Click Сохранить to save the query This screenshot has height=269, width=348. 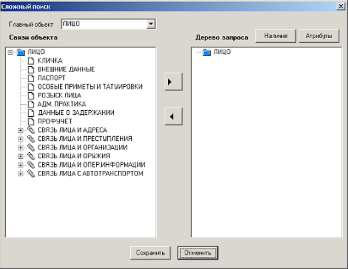coord(151,253)
